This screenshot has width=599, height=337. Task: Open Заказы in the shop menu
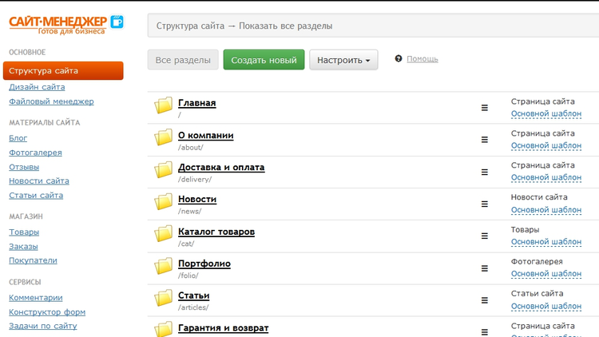click(23, 247)
